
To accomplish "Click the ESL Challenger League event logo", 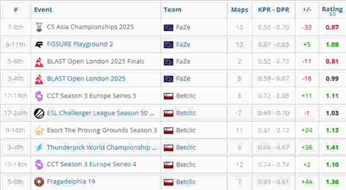I will pyautogui.click(x=39, y=113).
